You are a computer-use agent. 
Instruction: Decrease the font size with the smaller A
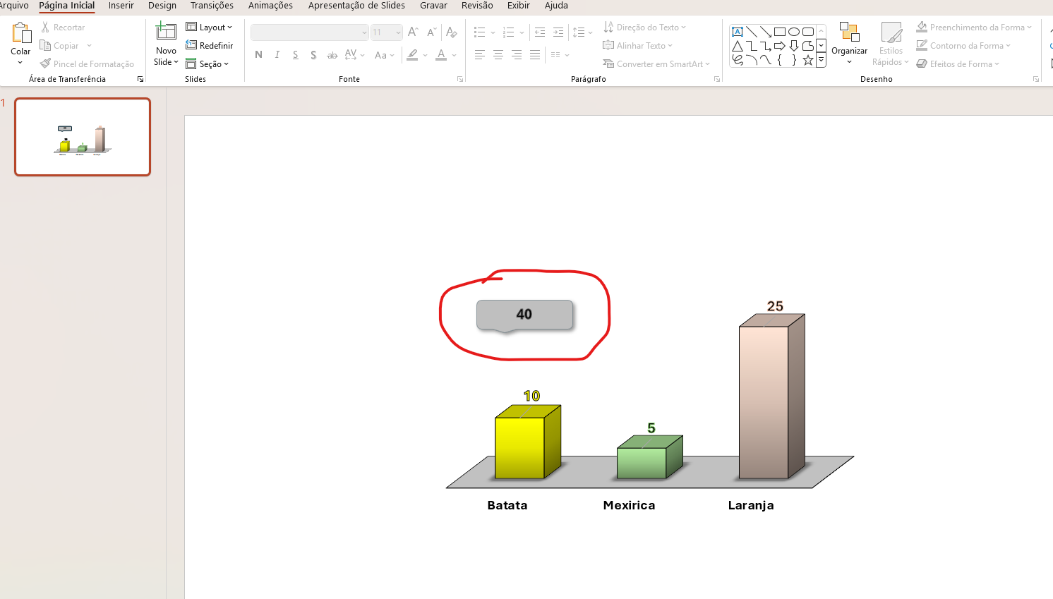431,32
